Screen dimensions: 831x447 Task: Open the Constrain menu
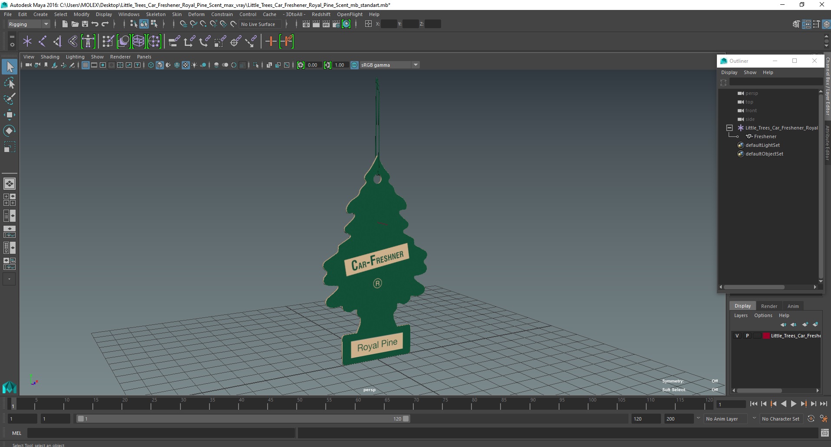(x=222, y=14)
